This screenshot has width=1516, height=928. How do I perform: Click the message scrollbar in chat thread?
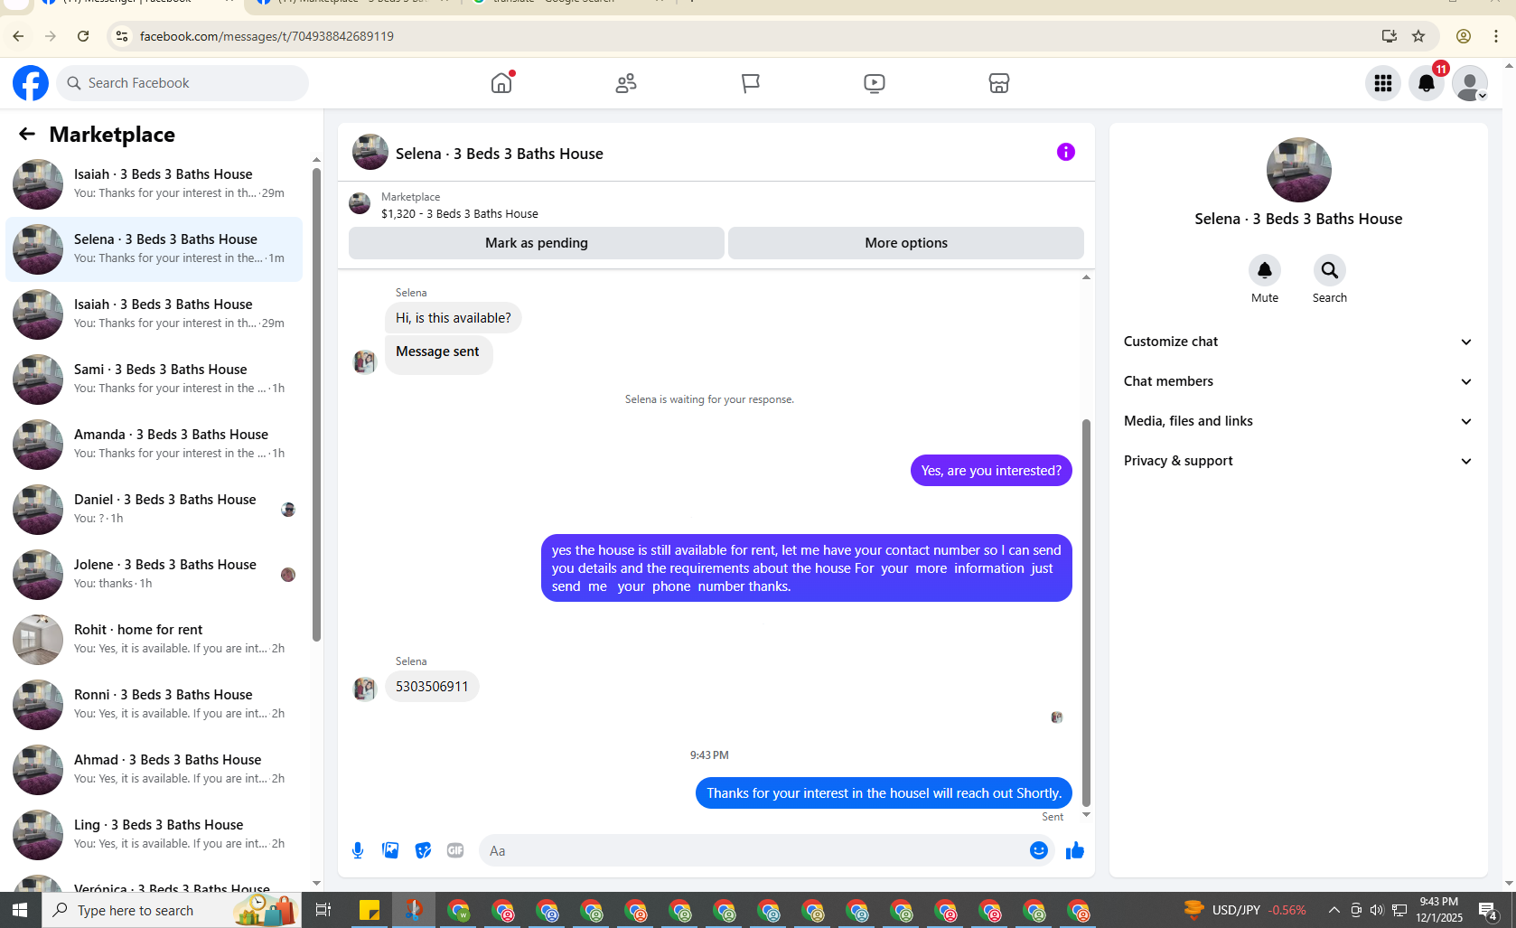point(1086,612)
